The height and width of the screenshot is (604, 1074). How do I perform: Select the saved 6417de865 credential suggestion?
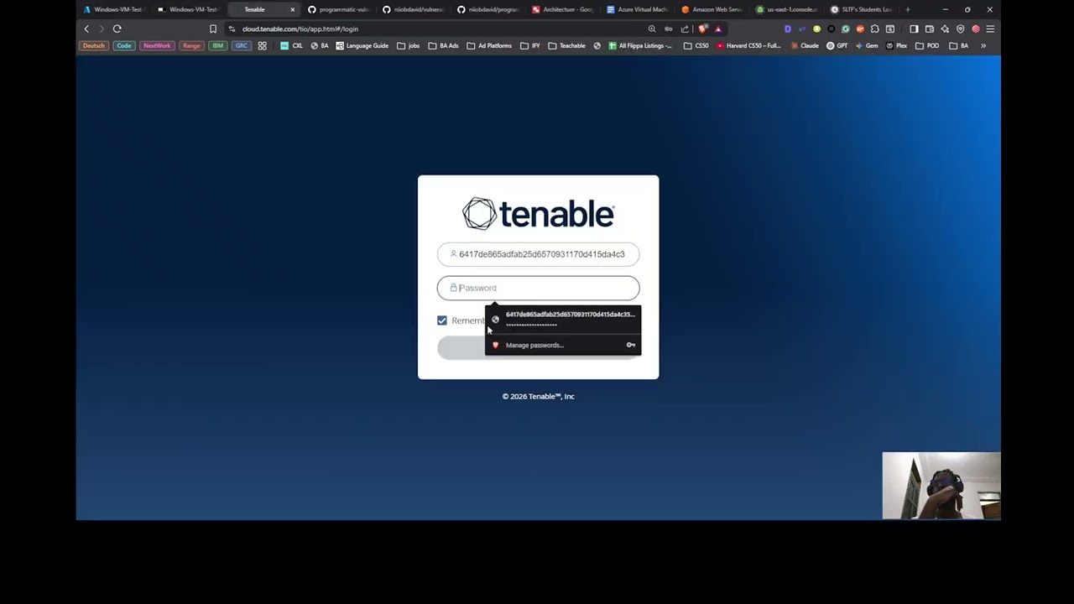(563, 319)
